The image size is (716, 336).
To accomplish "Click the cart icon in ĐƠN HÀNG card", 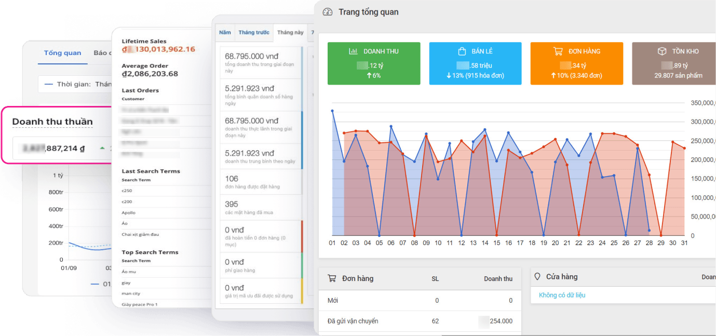I will 558,51.
